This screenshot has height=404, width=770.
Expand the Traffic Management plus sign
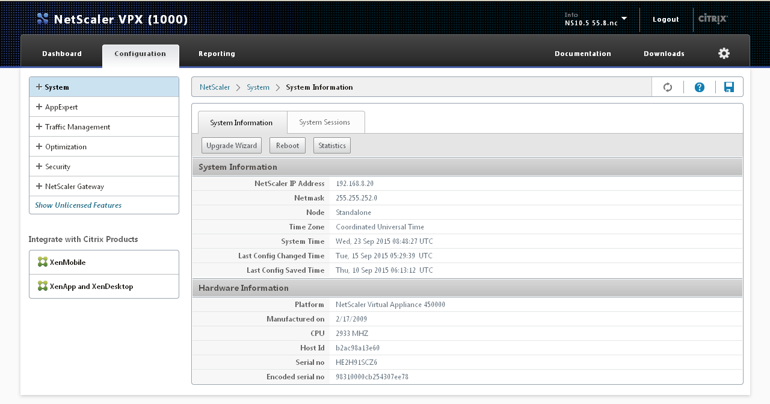tap(39, 126)
